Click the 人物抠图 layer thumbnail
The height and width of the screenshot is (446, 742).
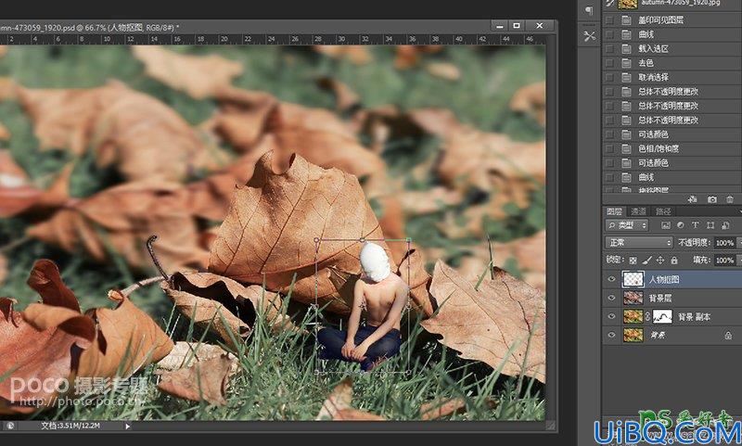tap(633, 279)
